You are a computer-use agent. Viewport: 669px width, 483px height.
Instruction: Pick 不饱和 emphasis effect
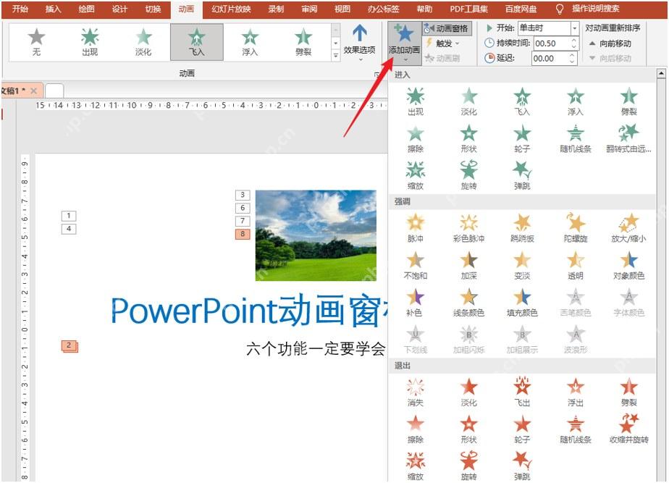(415, 265)
